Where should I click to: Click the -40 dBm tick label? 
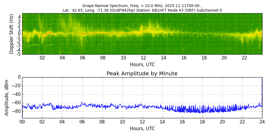click(x=17, y=94)
